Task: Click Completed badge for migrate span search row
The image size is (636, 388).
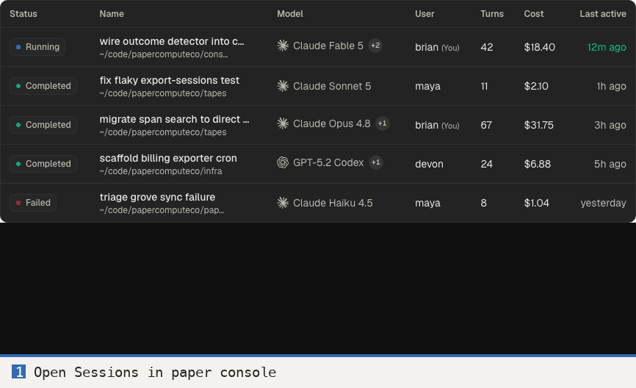Action: (x=43, y=125)
